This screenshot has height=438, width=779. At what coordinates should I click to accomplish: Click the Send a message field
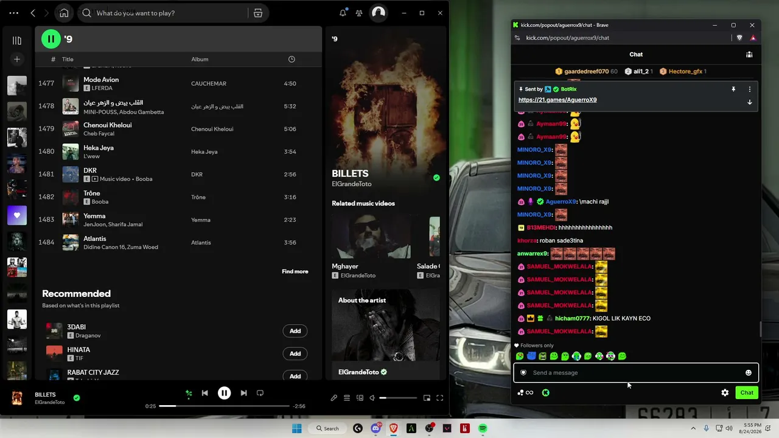636,373
